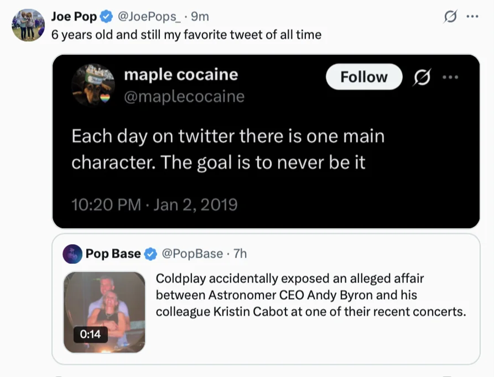Click Joe Pop's blue verified badge
Viewport: 494px width, 377px height.
point(107,17)
